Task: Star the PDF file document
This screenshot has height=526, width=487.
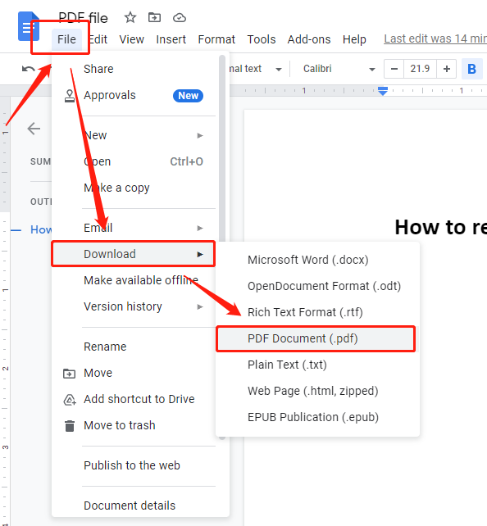Action: [130, 17]
